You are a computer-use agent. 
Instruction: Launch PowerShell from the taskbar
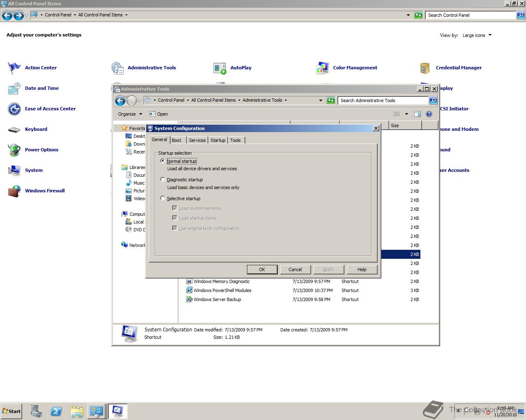pos(56,411)
